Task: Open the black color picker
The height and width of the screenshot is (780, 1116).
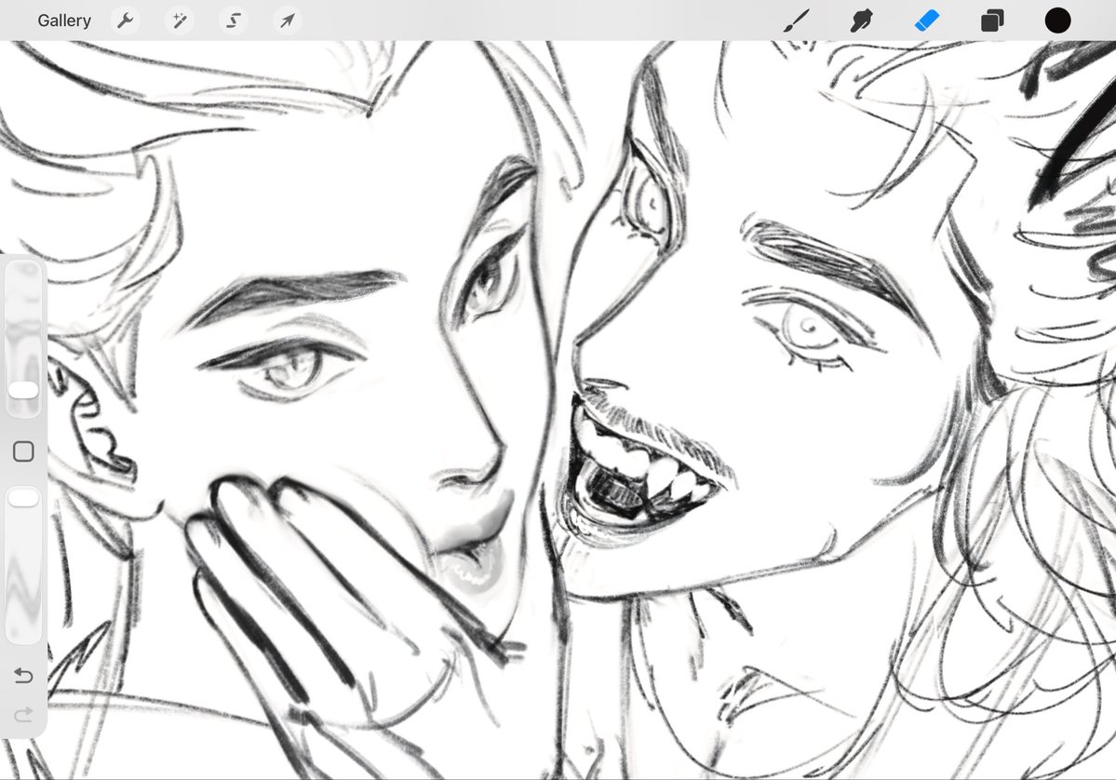Action: [x=1057, y=20]
